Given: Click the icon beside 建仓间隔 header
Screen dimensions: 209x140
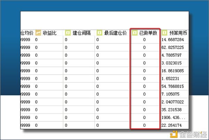Looking at the screenshot, I should coord(68,33).
